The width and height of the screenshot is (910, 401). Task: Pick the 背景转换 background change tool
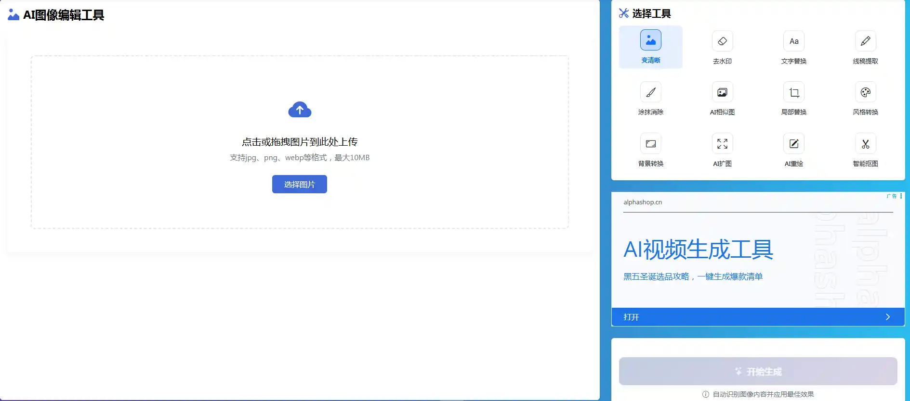click(x=650, y=150)
